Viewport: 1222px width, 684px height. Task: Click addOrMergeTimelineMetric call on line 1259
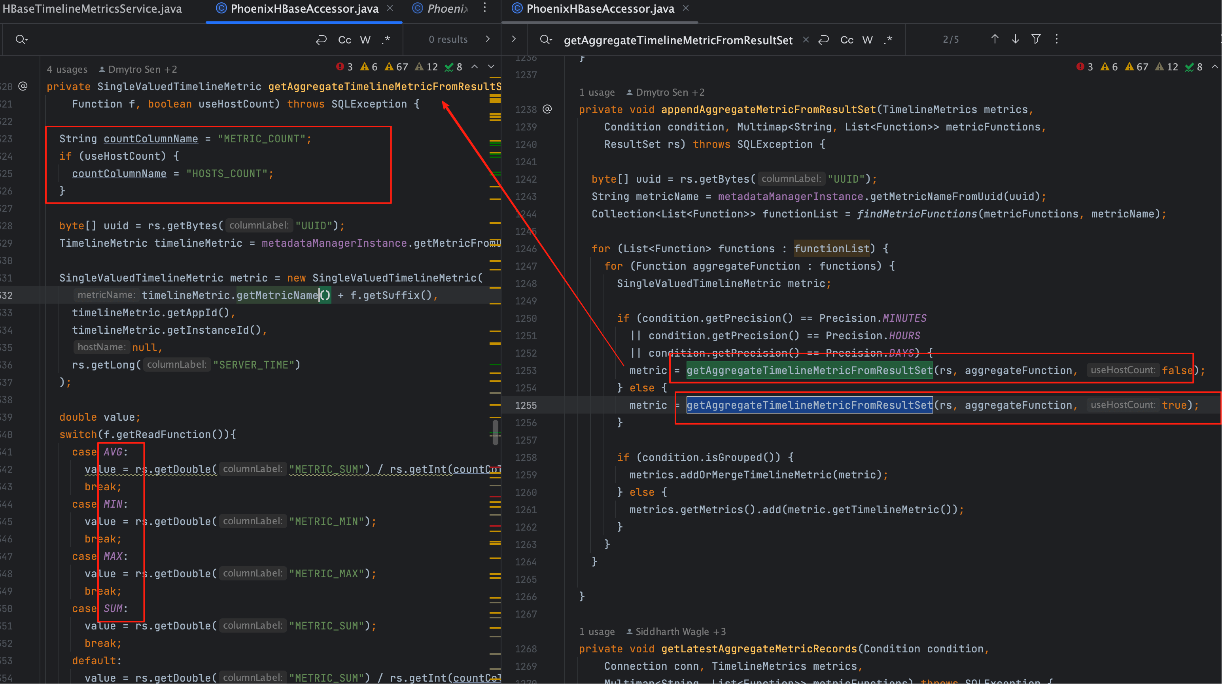click(x=756, y=475)
